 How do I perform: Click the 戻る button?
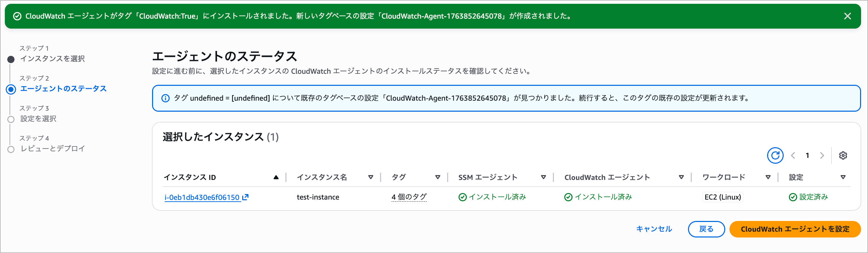tap(706, 229)
